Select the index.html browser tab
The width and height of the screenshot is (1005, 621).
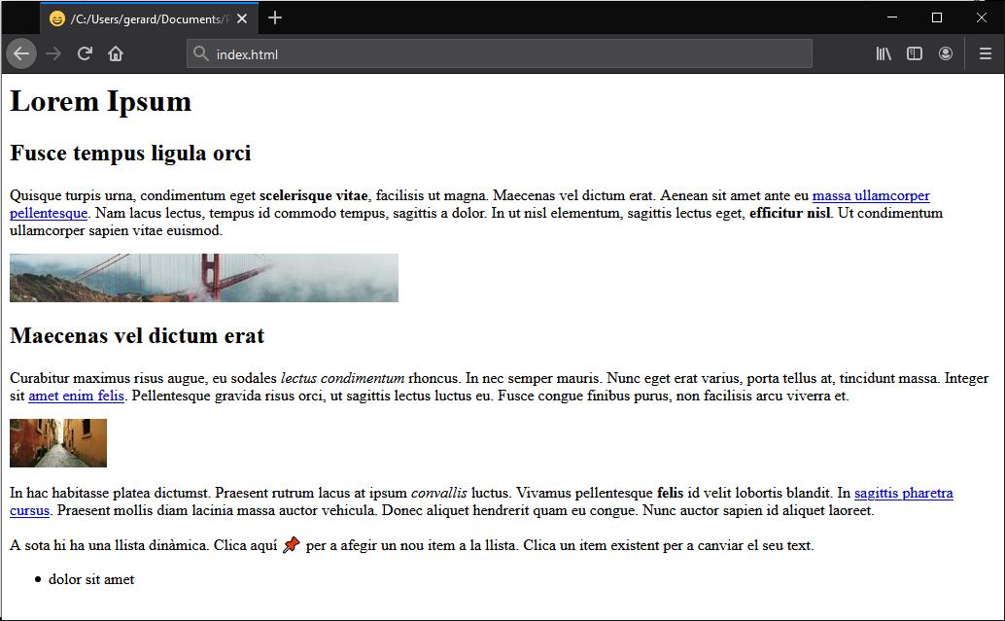point(146,18)
